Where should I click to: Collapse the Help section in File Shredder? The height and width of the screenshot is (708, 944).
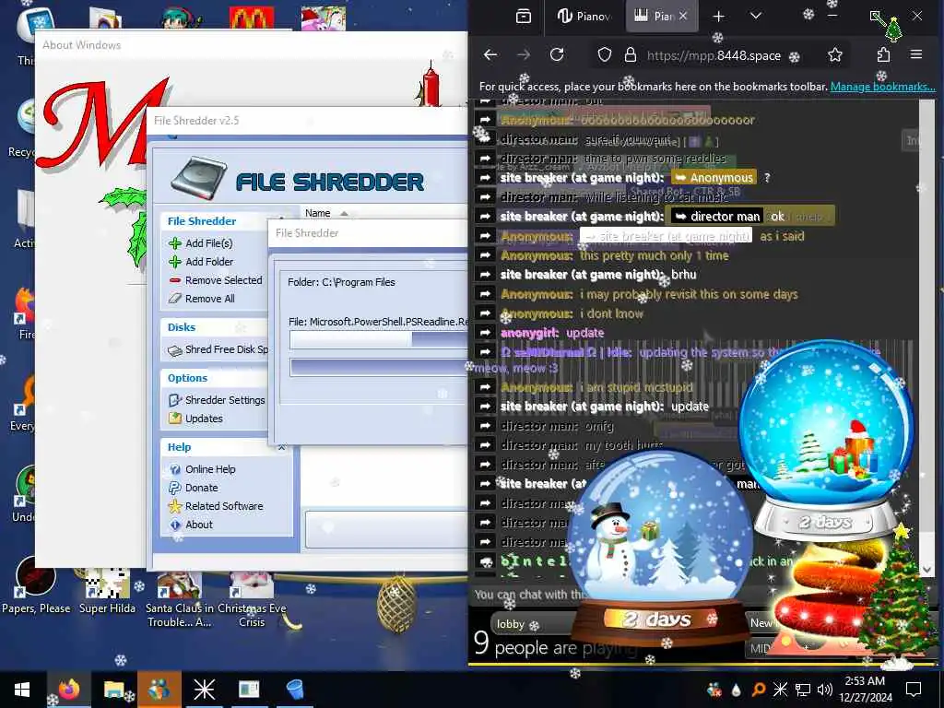click(x=282, y=447)
